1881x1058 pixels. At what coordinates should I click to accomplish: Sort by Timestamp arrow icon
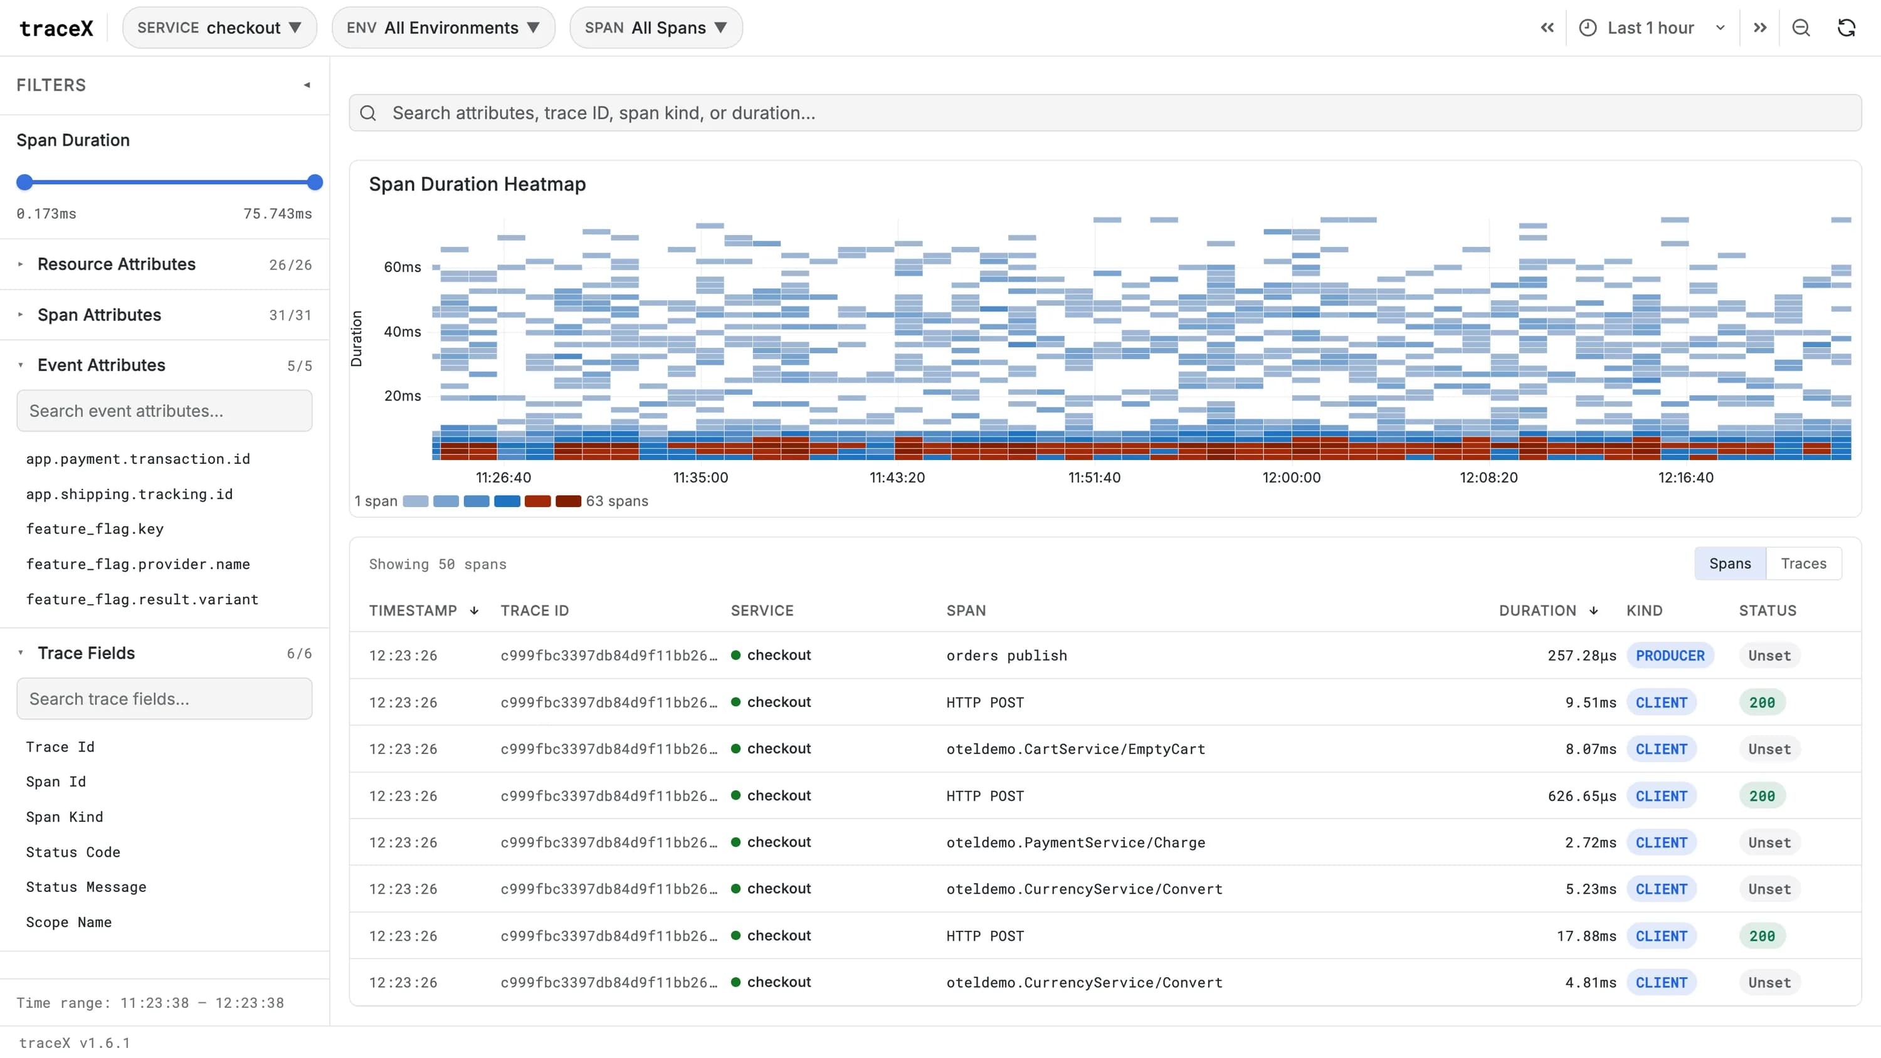[x=475, y=610]
